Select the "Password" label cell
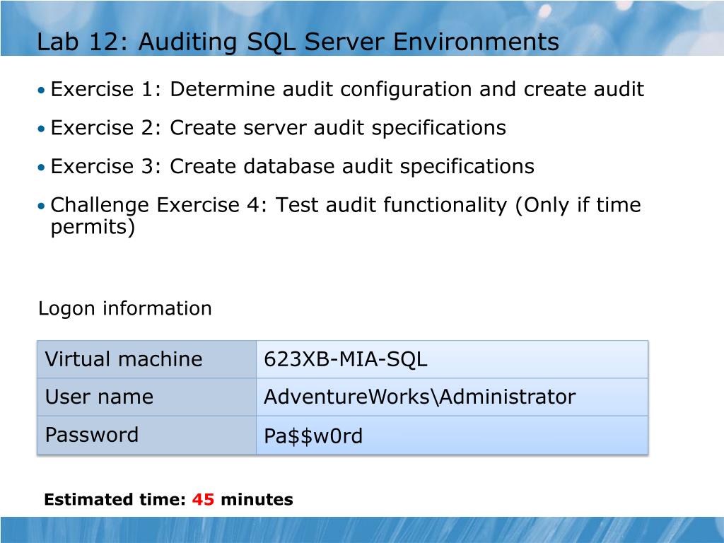Viewport: 724px width, 543px height. tap(147, 436)
